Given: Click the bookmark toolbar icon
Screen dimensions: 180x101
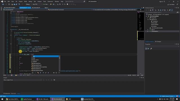Looking at the screenshot, I should click(67, 4).
